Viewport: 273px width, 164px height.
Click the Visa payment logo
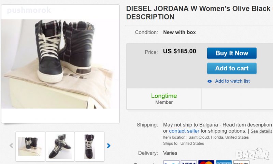(188, 162)
